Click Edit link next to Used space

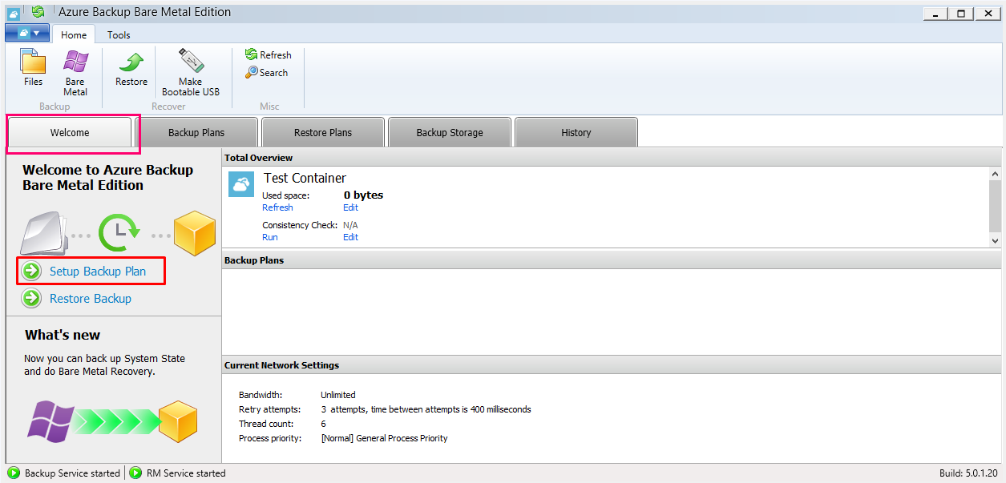350,207
